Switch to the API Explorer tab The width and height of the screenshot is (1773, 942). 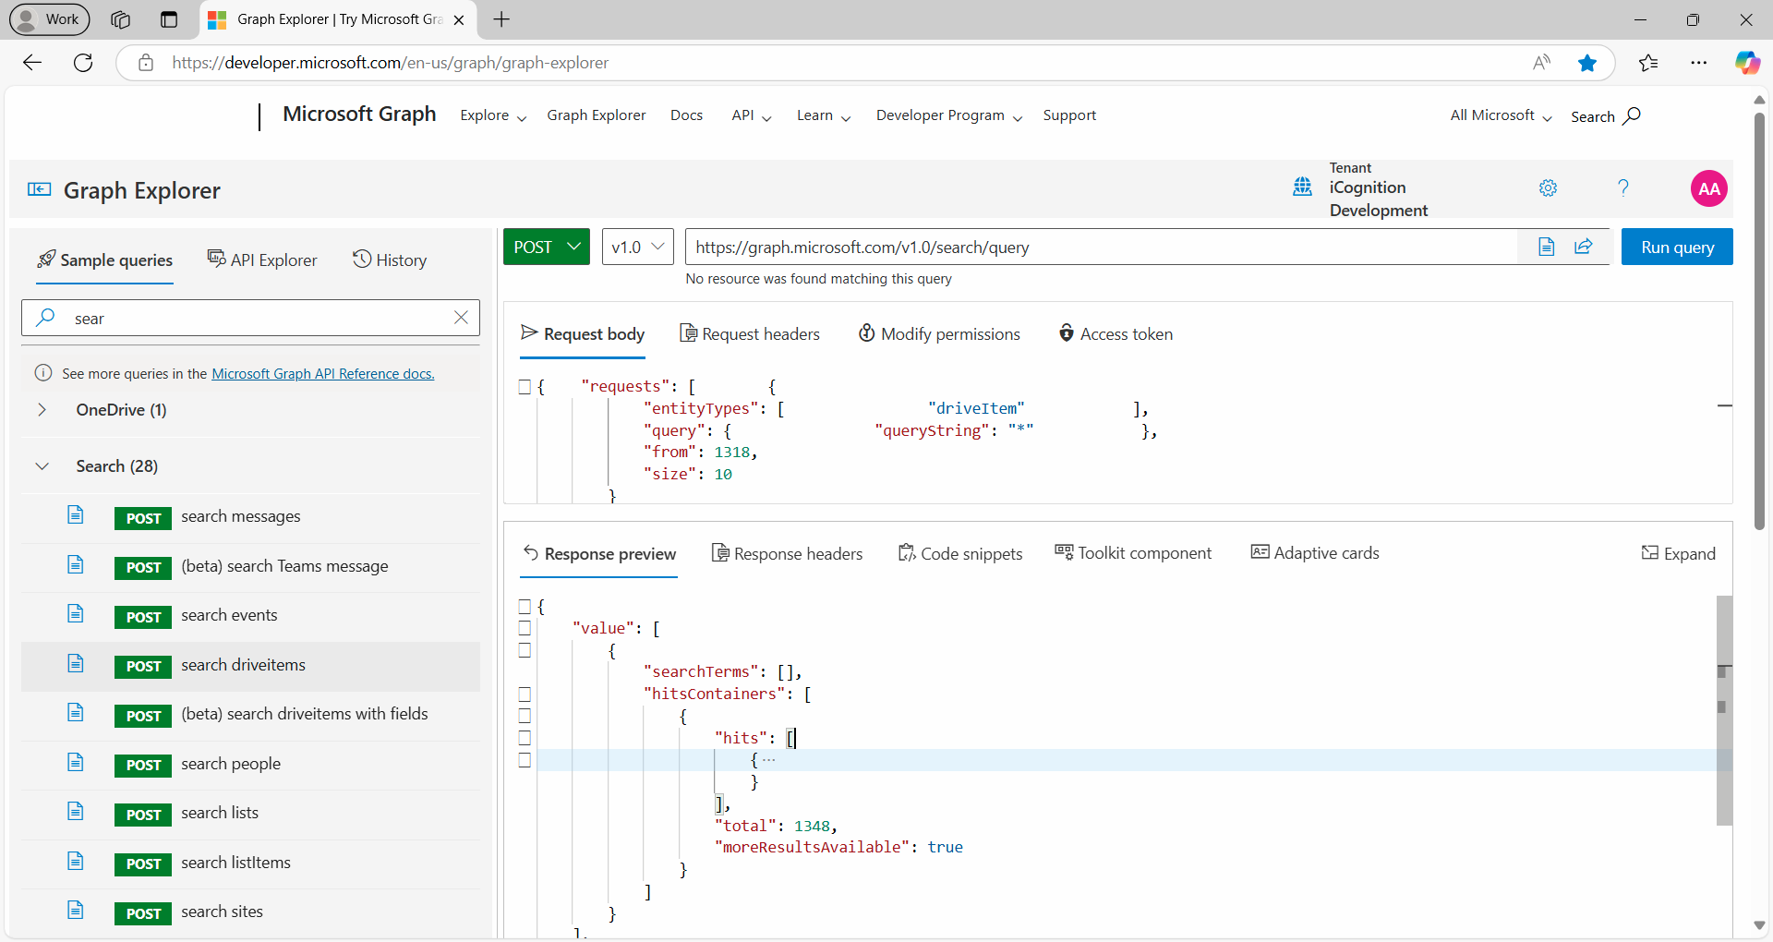pos(262,260)
